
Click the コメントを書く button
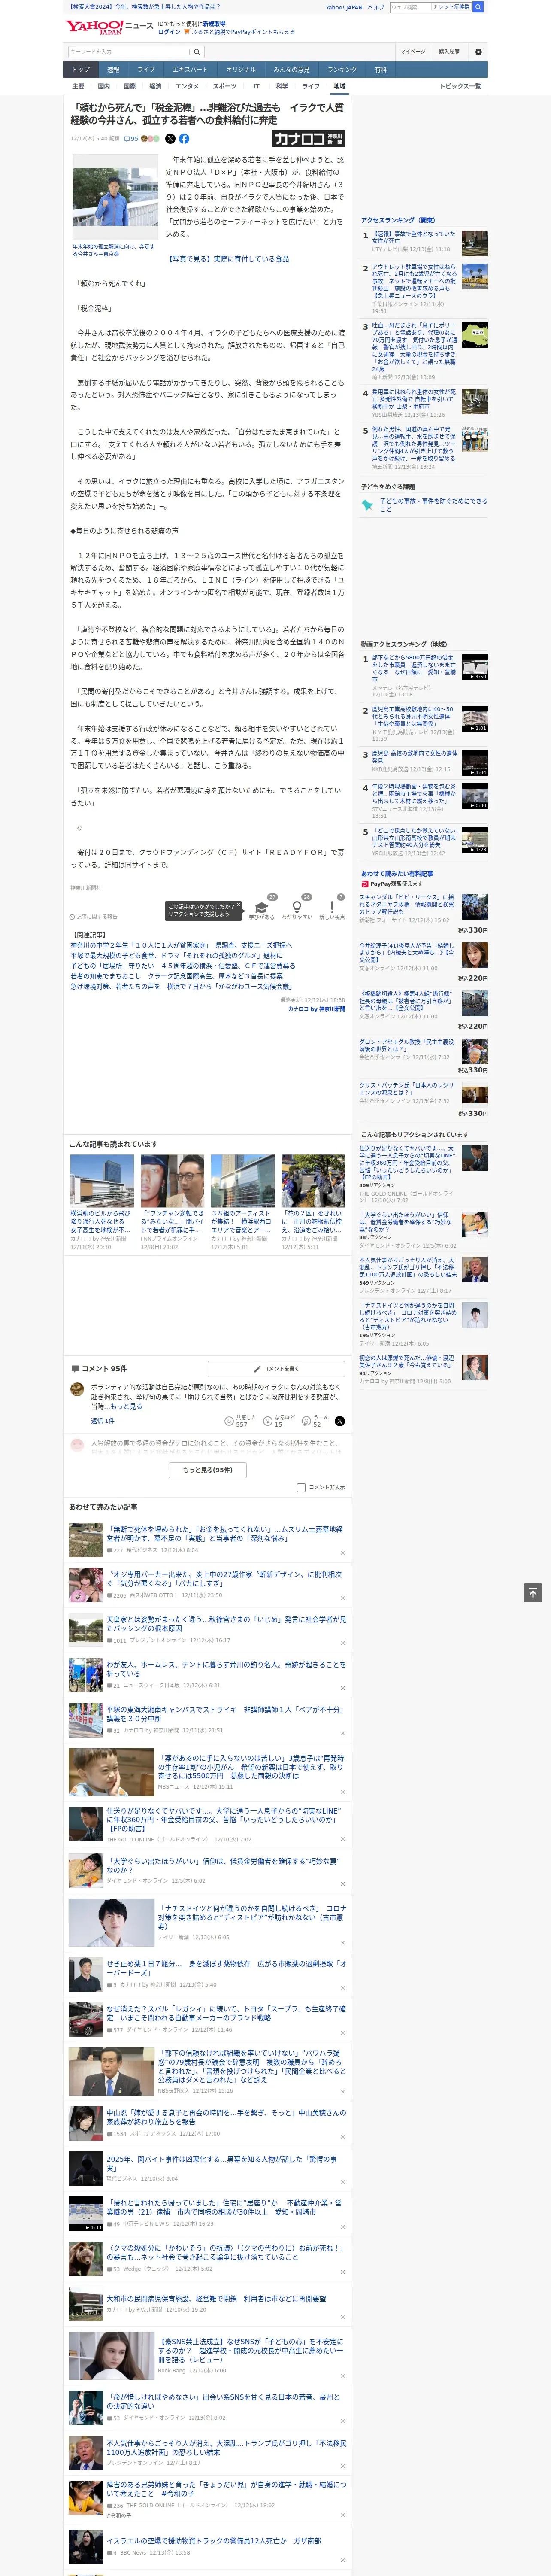tap(276, 1369)
